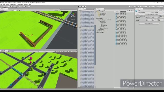164x92 pixels.
Task: Toggle the Static checkbox
Action: pyautogui.click(x=159, y=11)
